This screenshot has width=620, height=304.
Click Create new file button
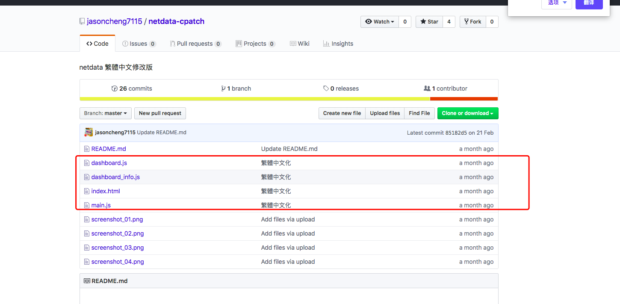pos(342,113)
